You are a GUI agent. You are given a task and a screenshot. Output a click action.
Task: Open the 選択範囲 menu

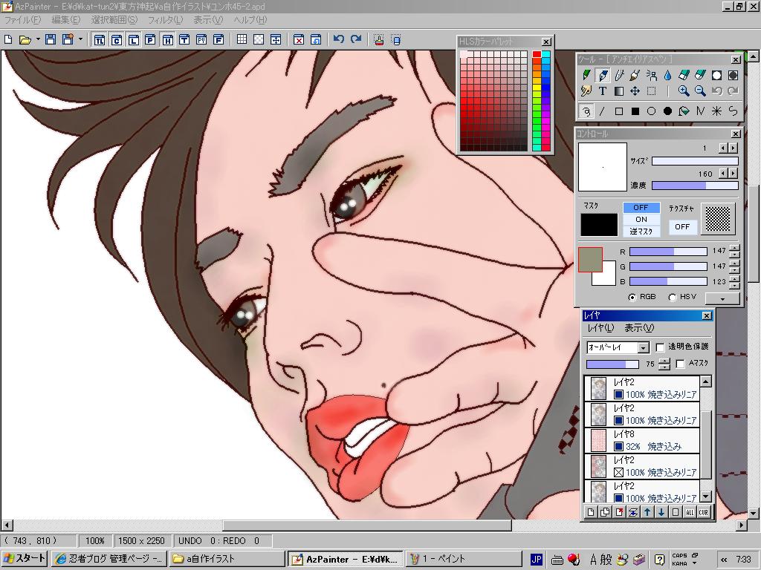(114, 20)
